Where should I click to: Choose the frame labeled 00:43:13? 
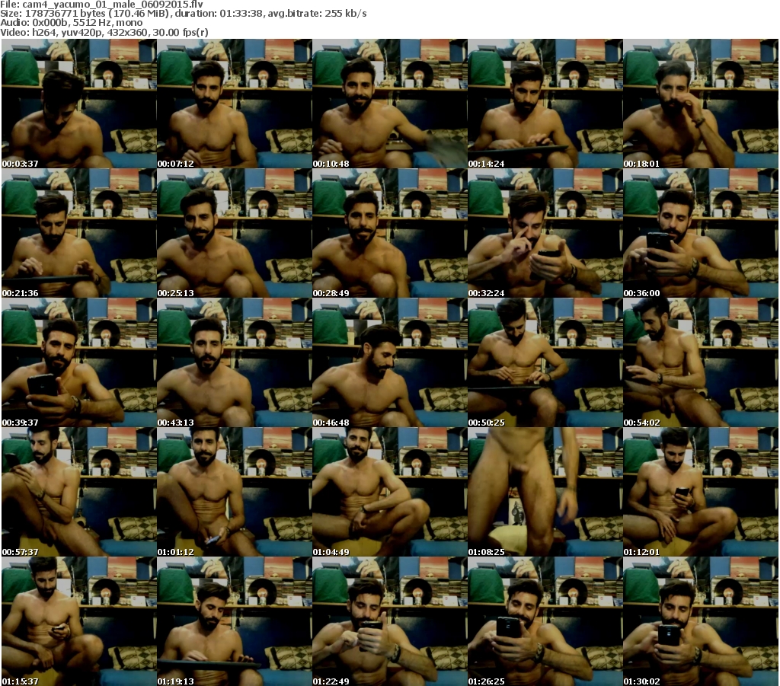[x=235, y=362]
